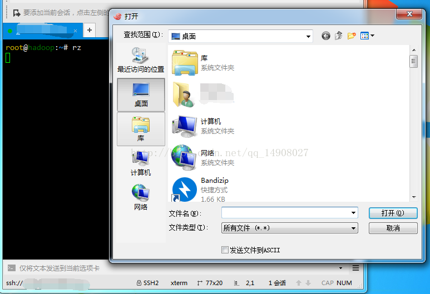This screenshot has width=430, height=294.
Task: Click the 取消 cancel button
Action: click(393, 228)
